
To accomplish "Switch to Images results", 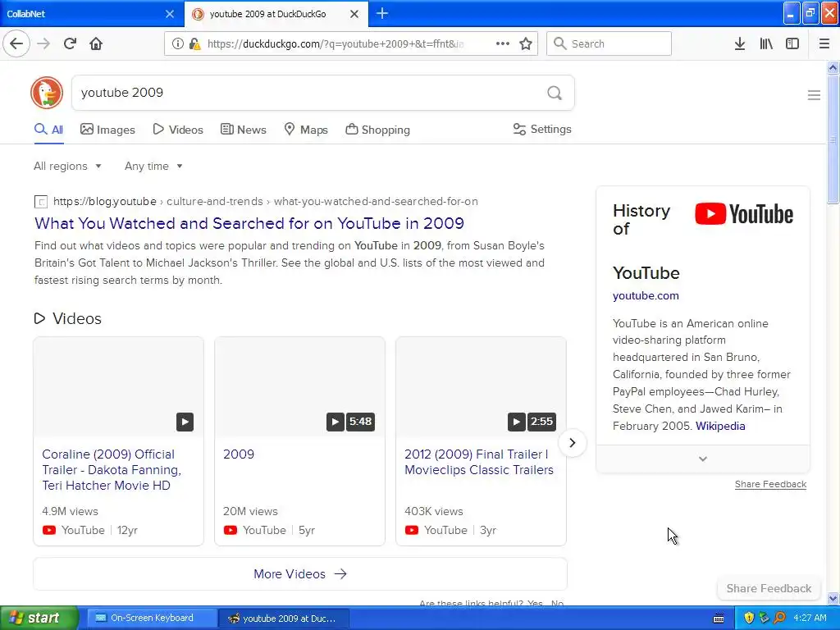I will 107,130.
